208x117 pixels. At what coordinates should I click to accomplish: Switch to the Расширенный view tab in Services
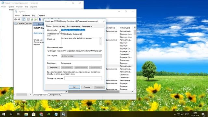click(x=40, y=95)
